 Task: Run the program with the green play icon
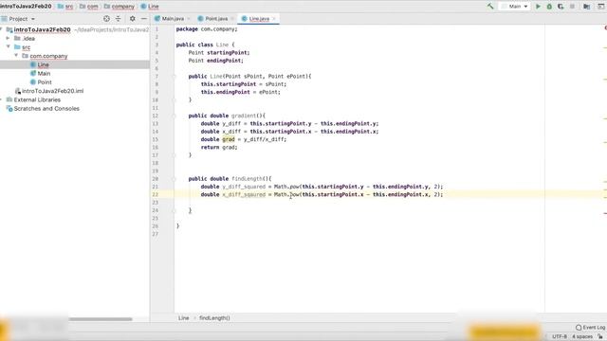[x=538, y=7]
